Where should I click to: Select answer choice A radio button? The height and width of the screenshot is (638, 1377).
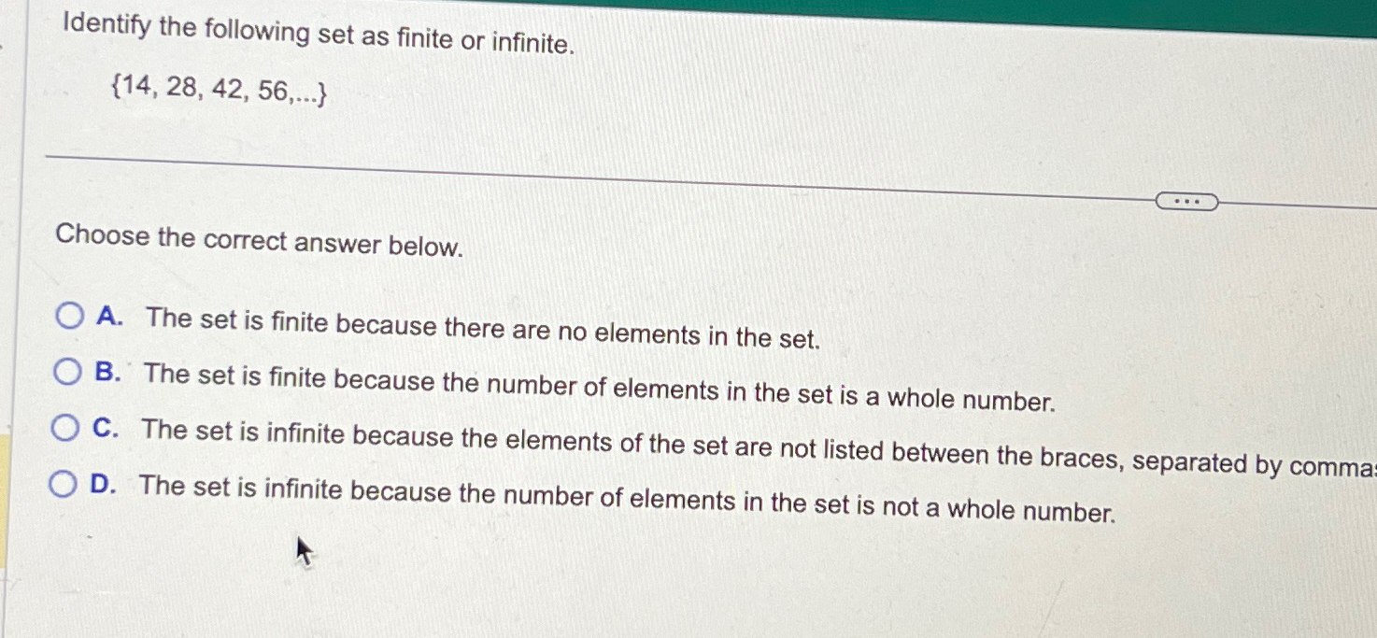point(67,318)
